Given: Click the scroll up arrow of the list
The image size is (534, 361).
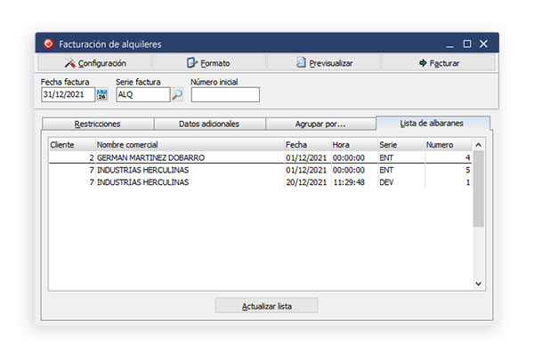Looking at the screenshot, I should 478,144.
